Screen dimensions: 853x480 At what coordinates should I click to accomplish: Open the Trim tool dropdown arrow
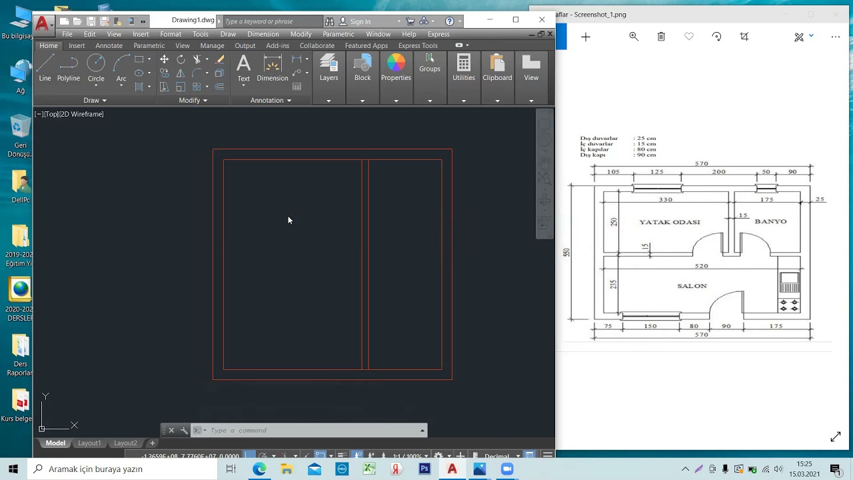pos(207,59)
